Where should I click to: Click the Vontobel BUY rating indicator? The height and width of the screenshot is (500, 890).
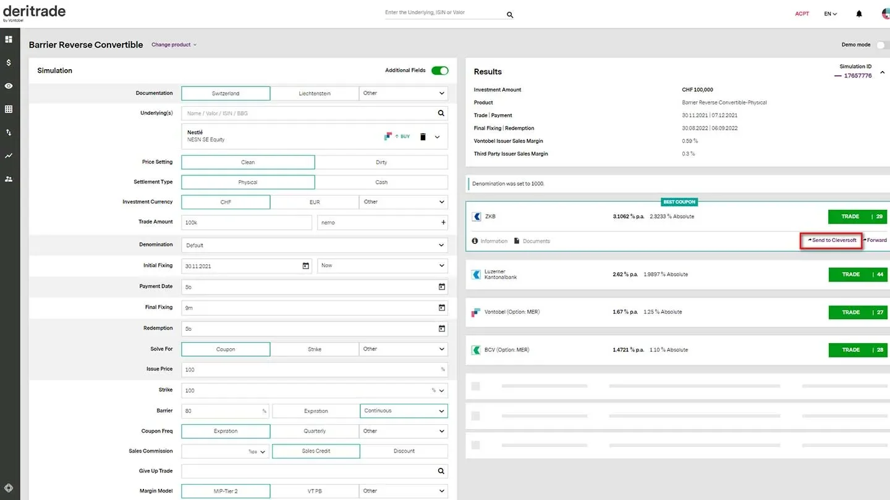pos(397,136)
